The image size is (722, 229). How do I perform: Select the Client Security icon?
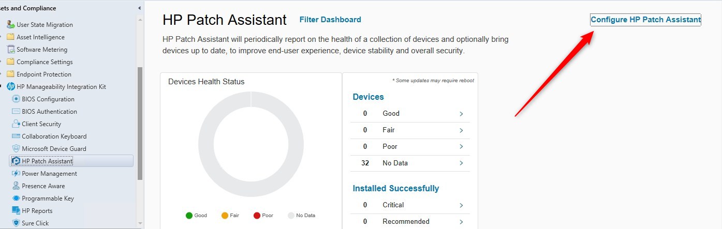(16, 124)
